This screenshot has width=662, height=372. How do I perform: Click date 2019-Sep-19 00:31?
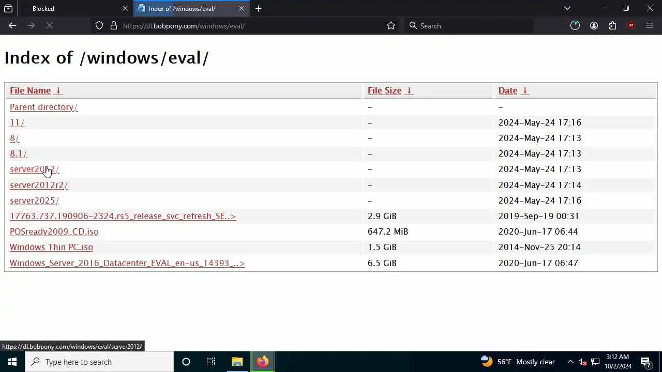[x=538, y=216]
